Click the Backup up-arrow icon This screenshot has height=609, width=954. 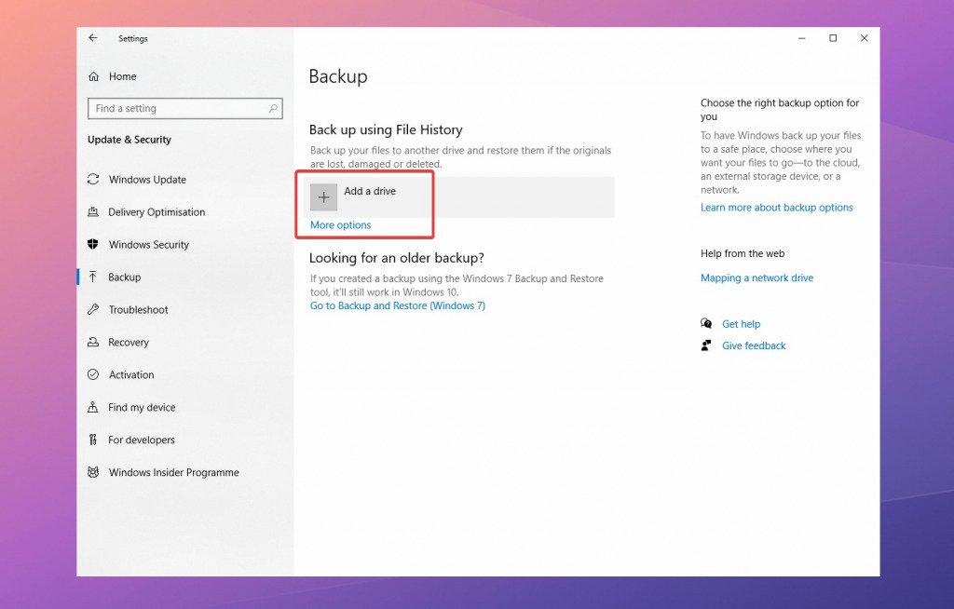point(94,277)
